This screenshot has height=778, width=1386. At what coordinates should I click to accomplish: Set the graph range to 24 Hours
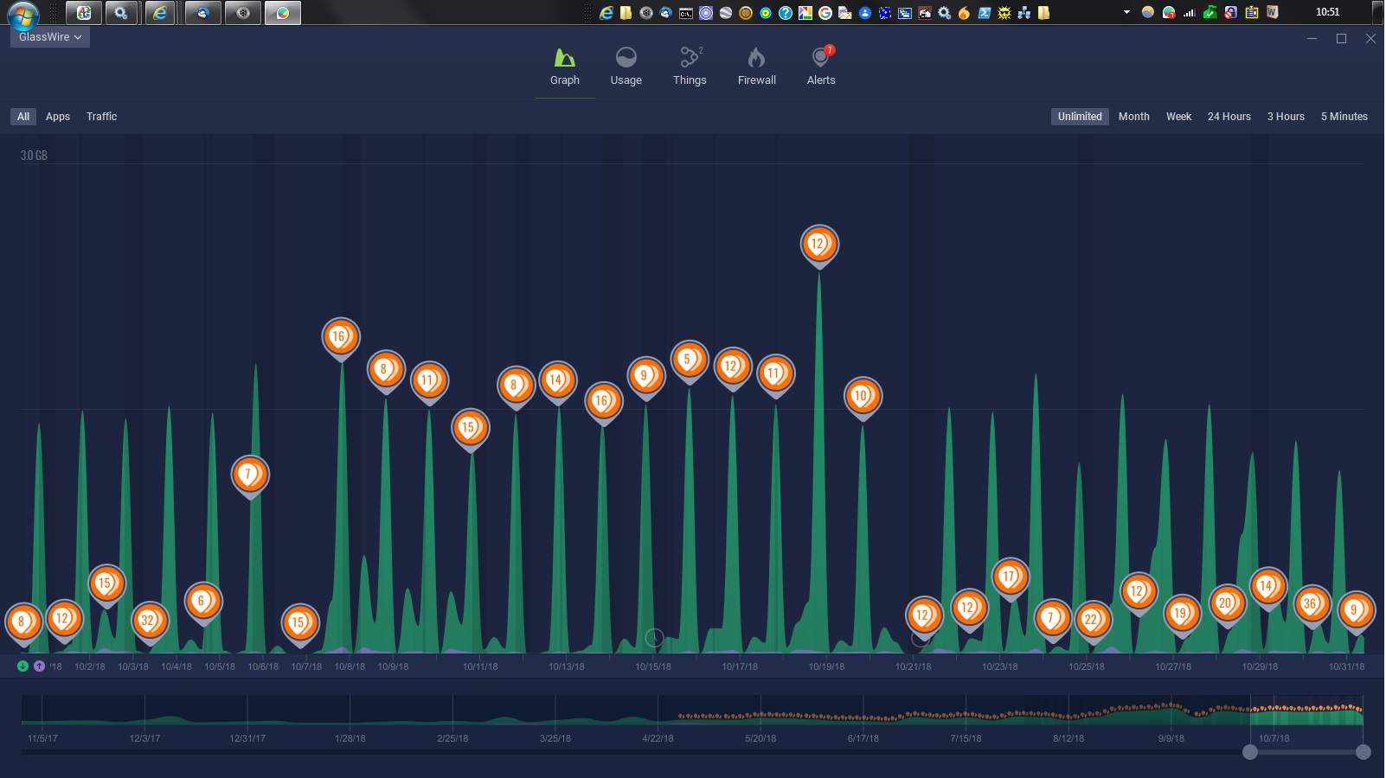pyautogui.click(x=1229, y=117)
